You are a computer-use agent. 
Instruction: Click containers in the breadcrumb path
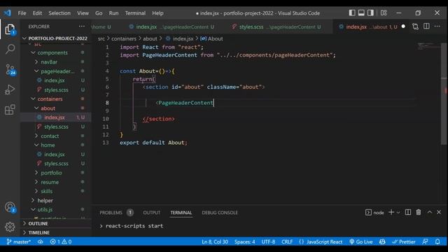[124, 38]
